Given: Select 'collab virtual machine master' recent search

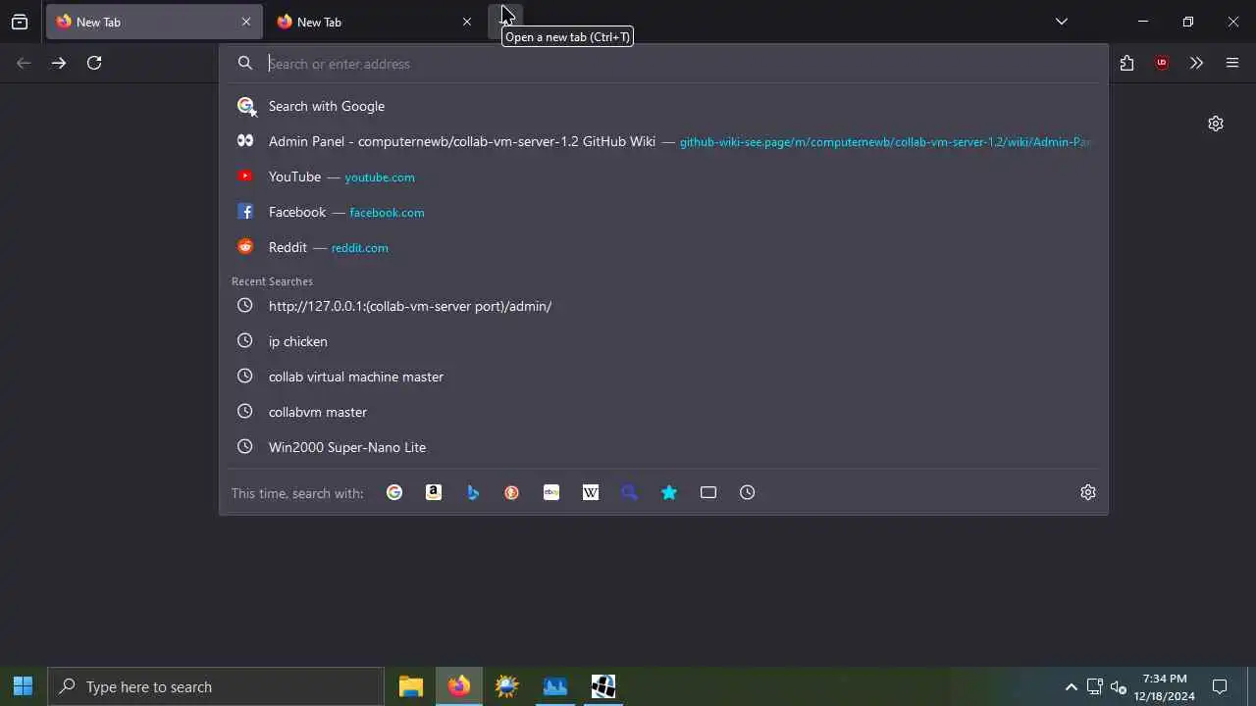Looking at the screenshot, I should [663, 377].
